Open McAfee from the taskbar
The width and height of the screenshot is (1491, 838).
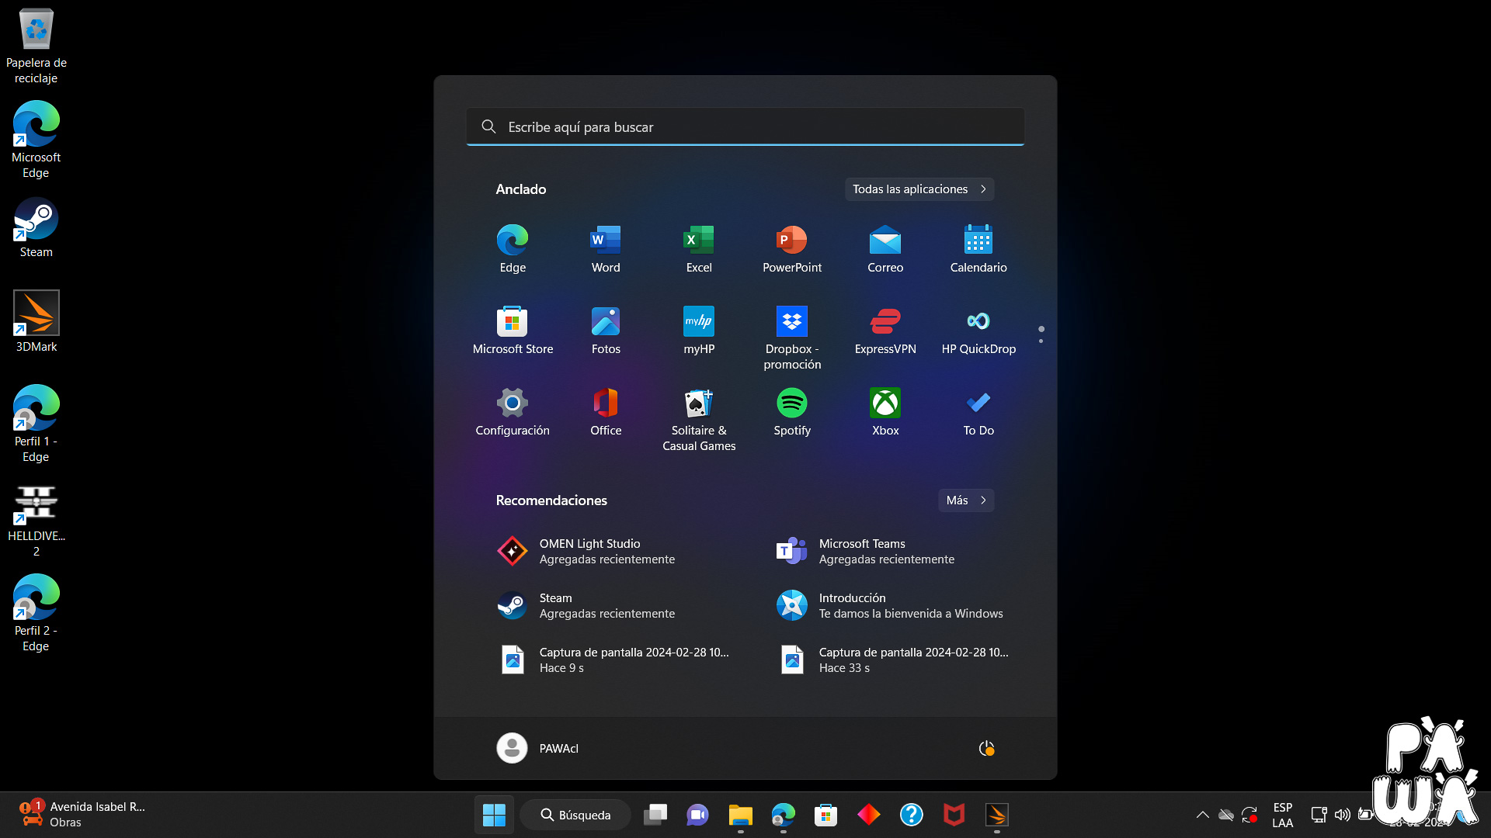tap(954, 815)
